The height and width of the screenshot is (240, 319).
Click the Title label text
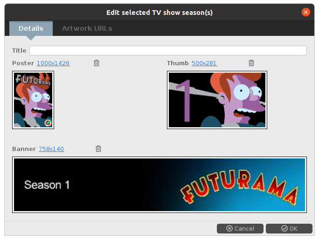[x=19, y=50]
